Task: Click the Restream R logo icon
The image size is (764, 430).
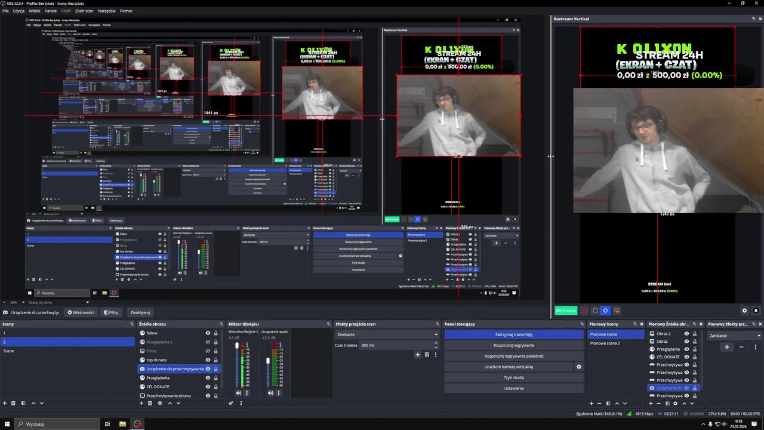Action: click(x=756, y=311)
